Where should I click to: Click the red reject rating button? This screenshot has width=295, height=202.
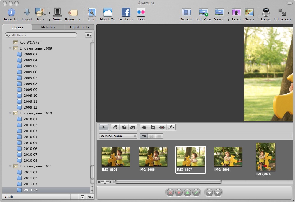(x=170, y=193)
